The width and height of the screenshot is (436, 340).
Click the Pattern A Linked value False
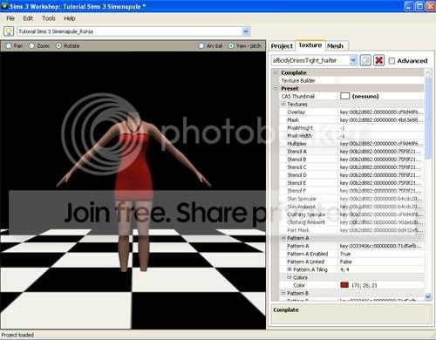(346, 262)
